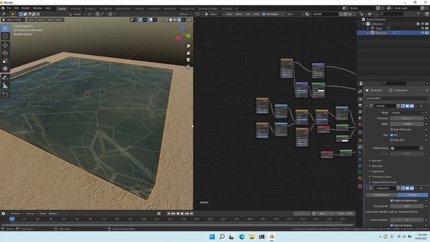430x242 pixels.
Task: Toggle the Fill rim checkbox
Action: coord(392,135)
